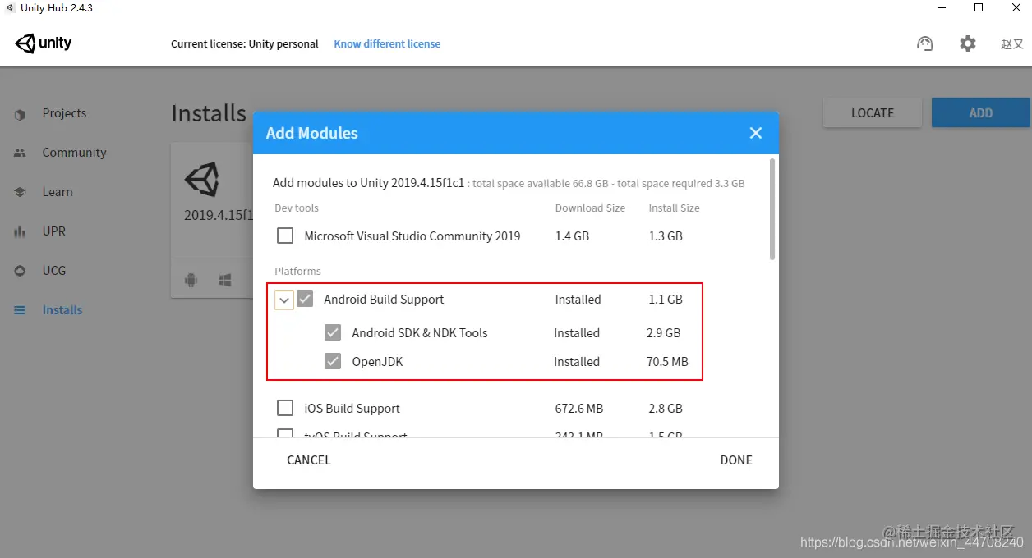Screen dimensions: 1032x558
Task: Open the UPR section
Action: 54,231
